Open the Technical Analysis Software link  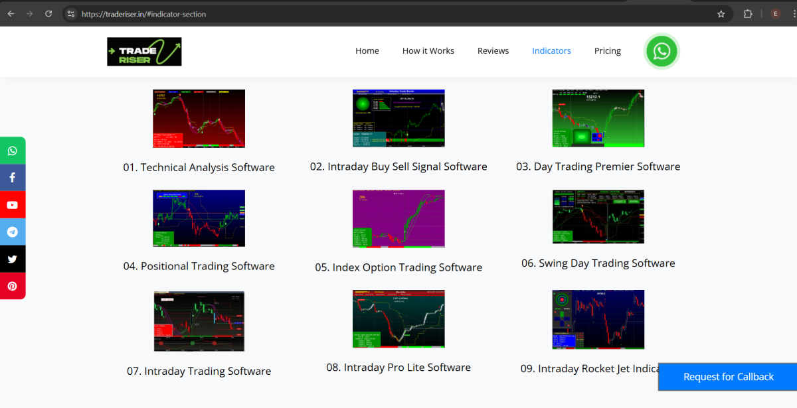(199, 167)
